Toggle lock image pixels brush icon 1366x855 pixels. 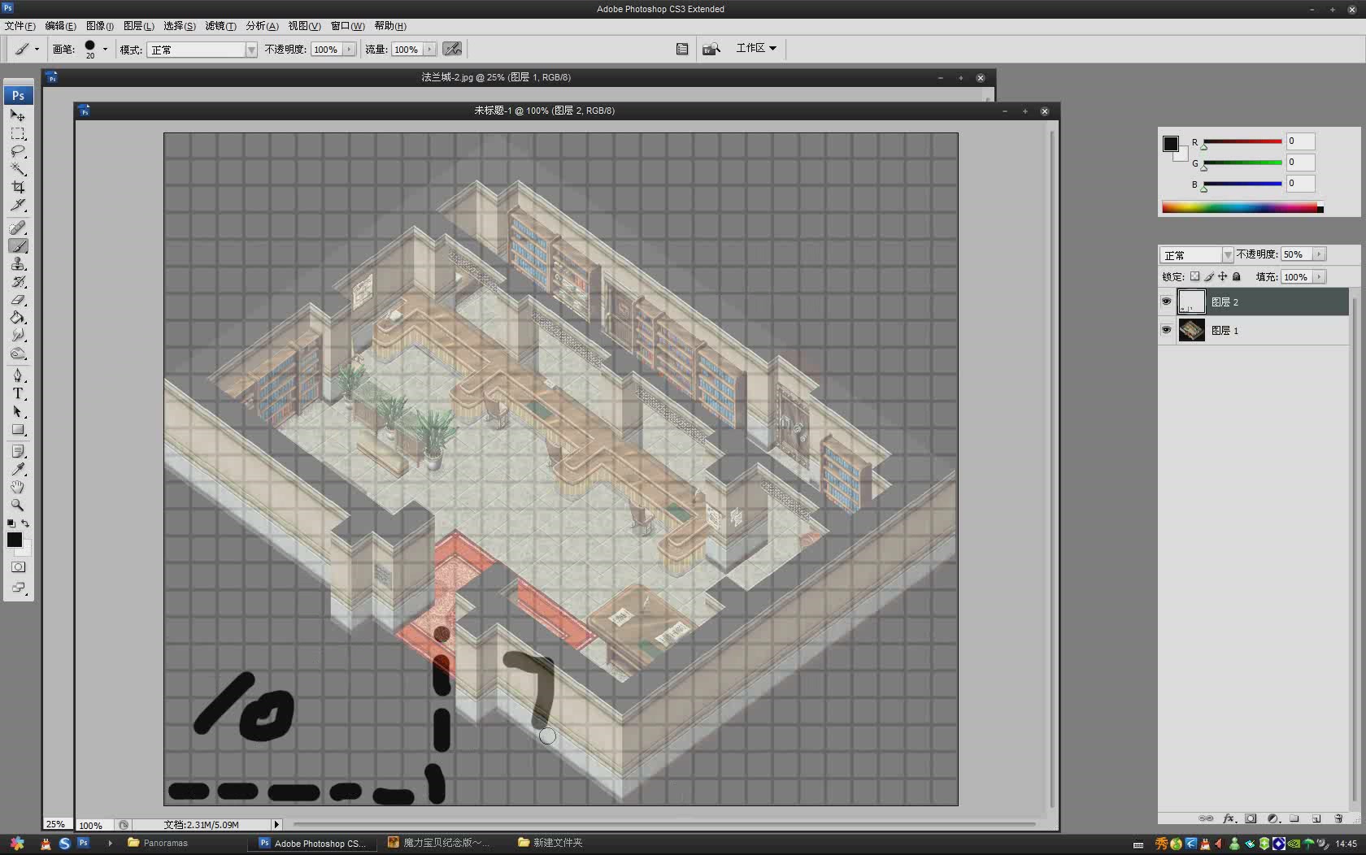pos(1209,276)
